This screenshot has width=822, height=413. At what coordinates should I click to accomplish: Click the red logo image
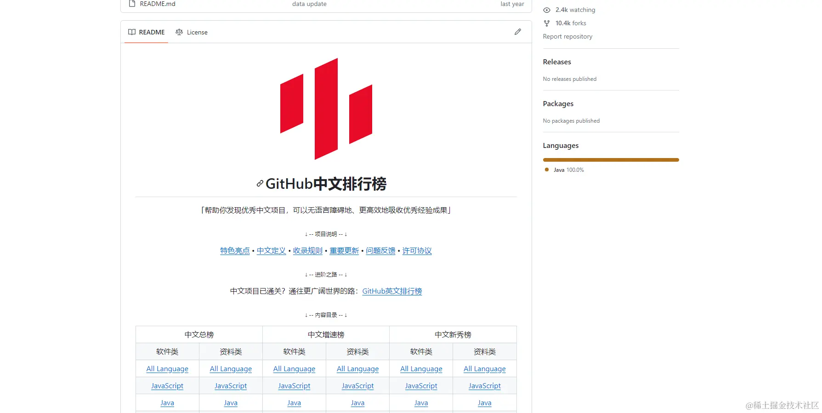[x=326, y=109]
